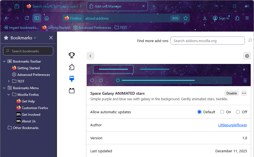Open Recommendations trophy category
The image size is (254, 157).
[x=71, y=55]
